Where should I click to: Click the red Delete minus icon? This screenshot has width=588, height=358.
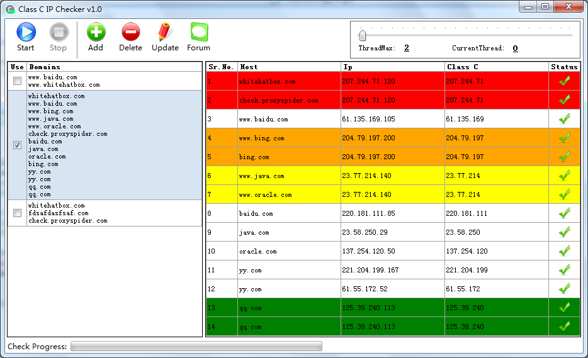130,32
